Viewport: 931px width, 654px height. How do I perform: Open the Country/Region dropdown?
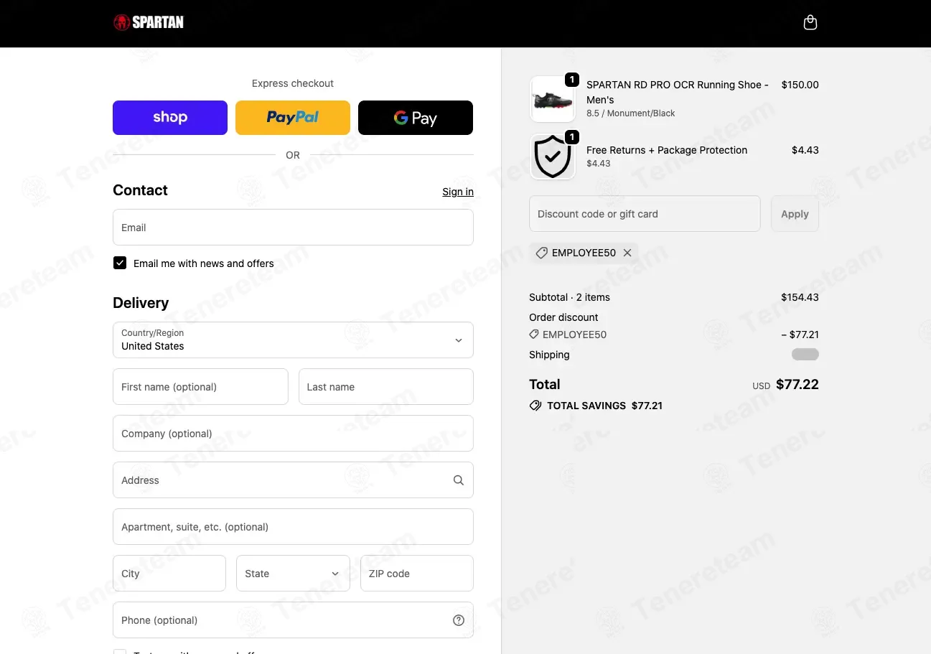point(293,340)
